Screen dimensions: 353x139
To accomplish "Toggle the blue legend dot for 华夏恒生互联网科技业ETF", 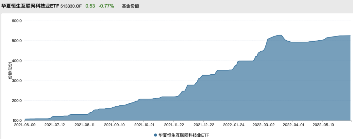I will (155, 135).
